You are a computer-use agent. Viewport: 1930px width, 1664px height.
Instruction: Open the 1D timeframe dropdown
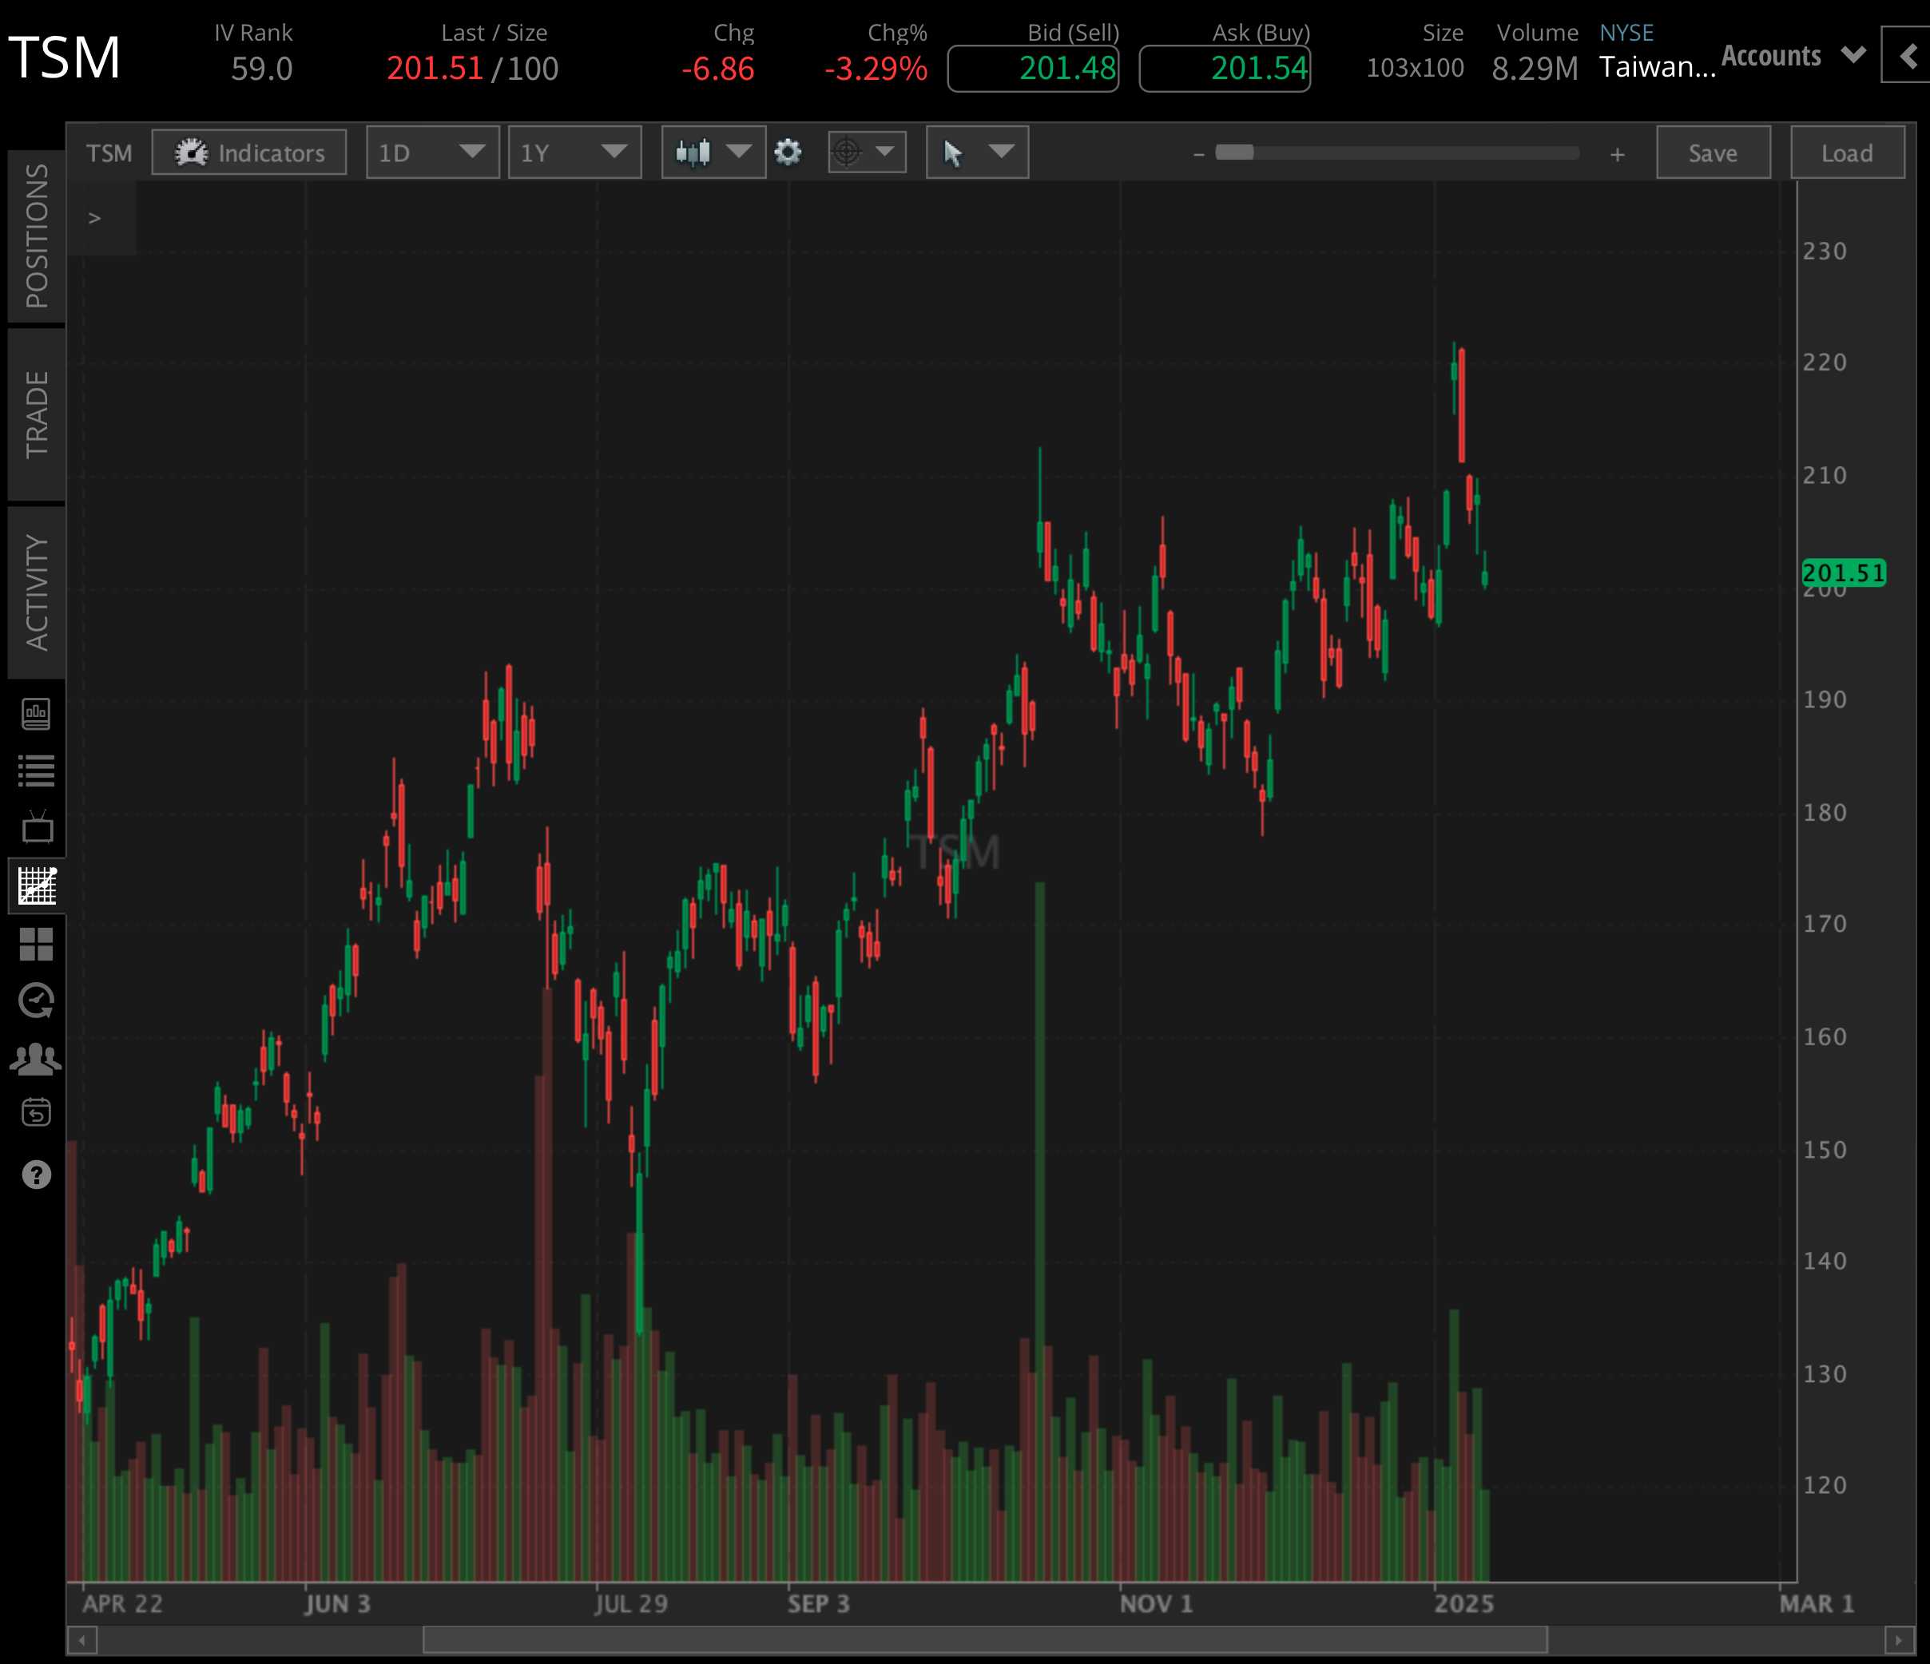tap(432, 153)
